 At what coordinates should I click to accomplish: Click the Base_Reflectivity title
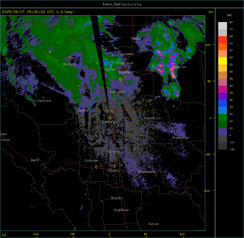(x=122, y=4)
